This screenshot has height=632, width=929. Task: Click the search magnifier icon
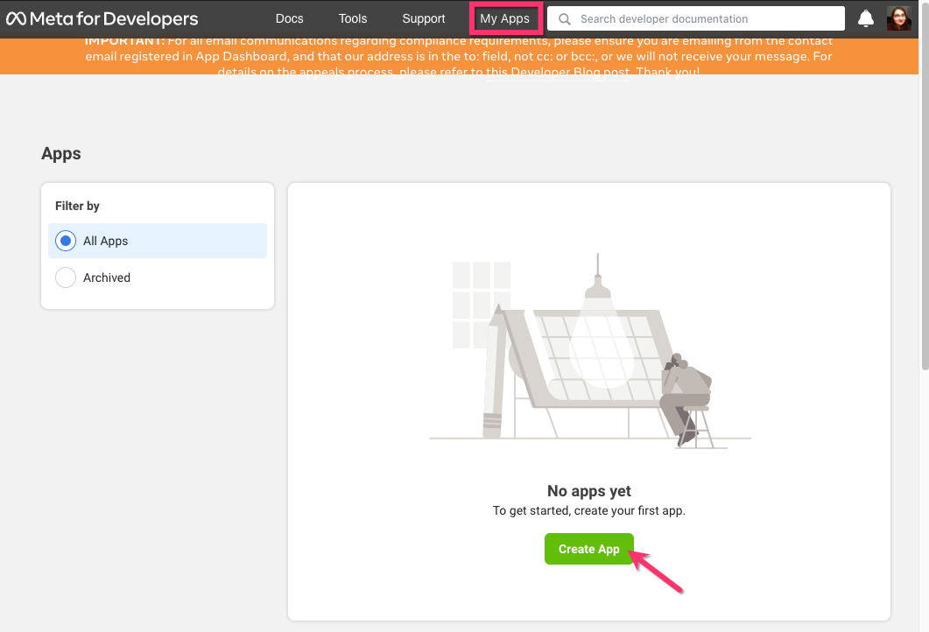point(565,19)
